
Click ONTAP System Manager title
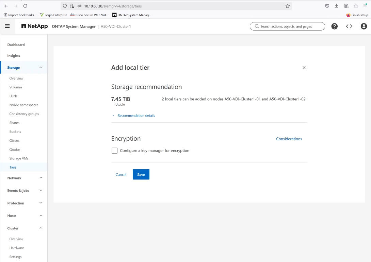(x=74, y=27)
